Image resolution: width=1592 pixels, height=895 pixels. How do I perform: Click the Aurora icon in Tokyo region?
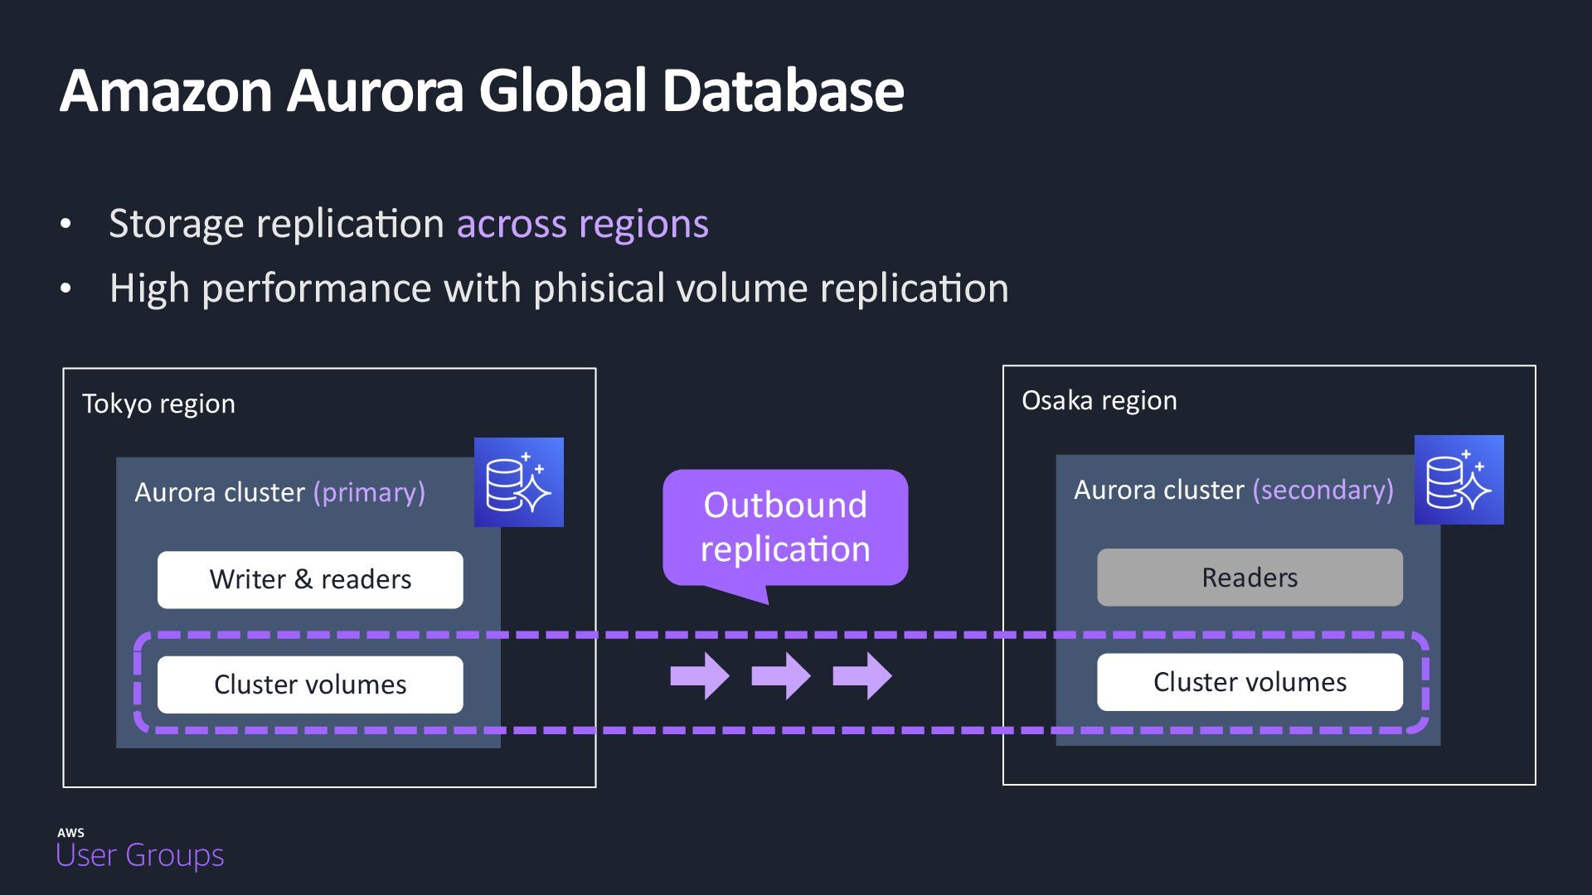(x=518, y=482)
